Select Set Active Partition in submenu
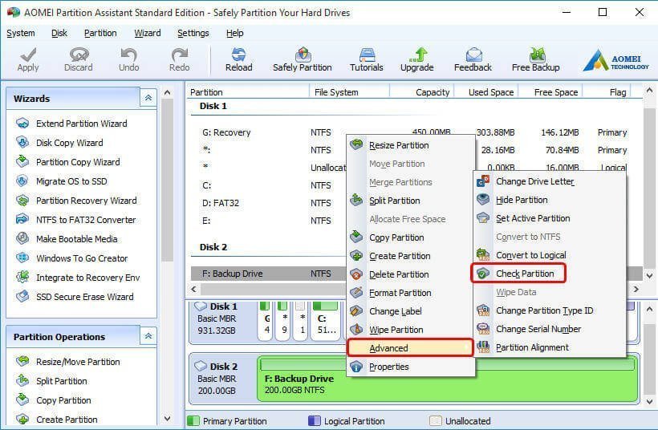Viewport: 658px width, 430px height. tap(550, 218)
